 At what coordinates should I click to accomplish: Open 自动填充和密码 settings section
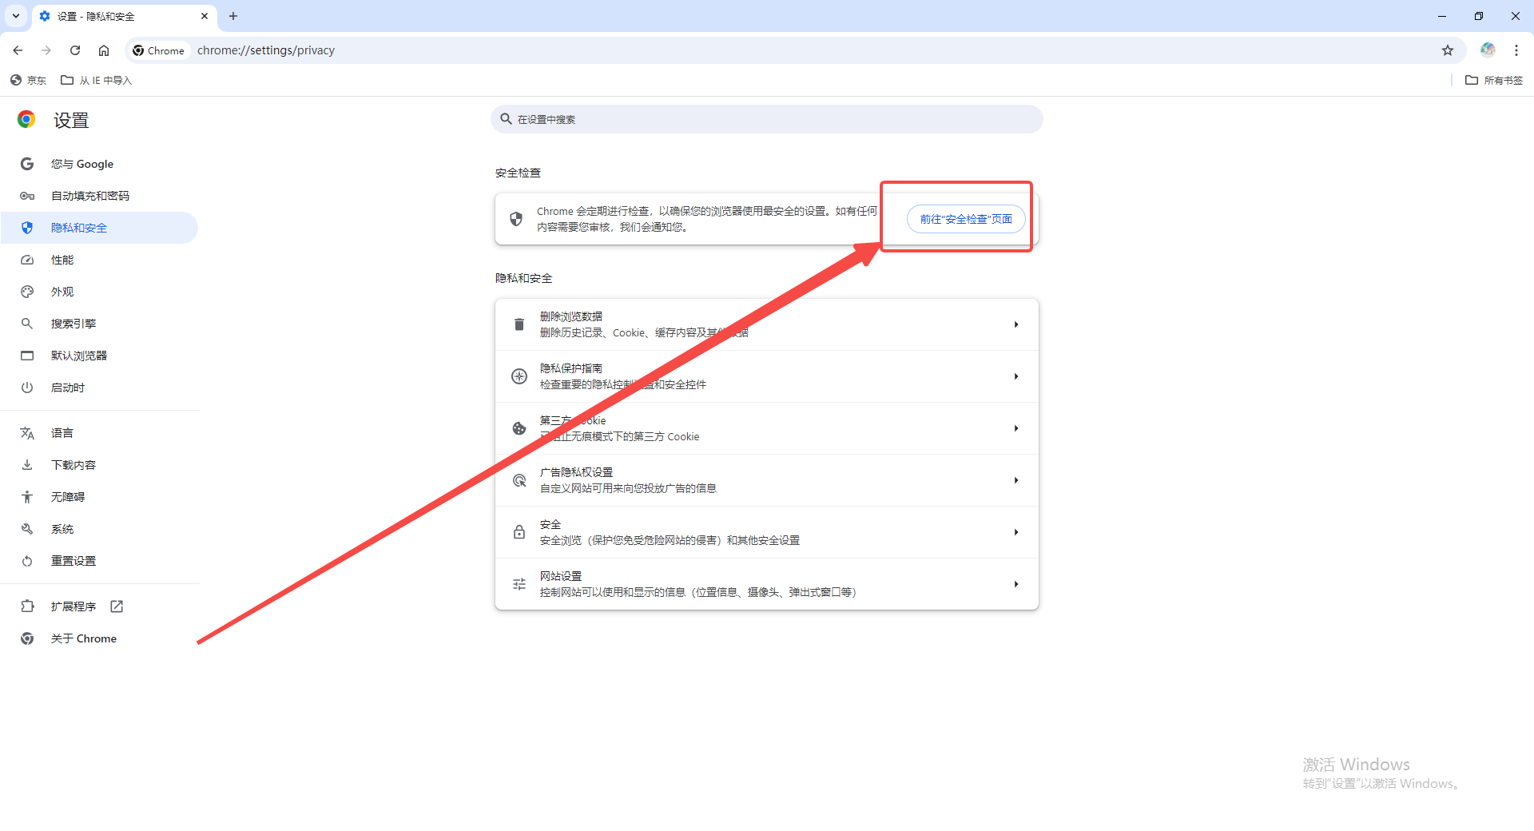(x=99, y=196)
